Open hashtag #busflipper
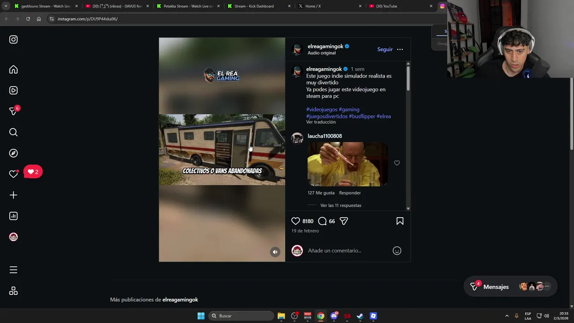This screenshot has height=323, width=574. point(362,116)
